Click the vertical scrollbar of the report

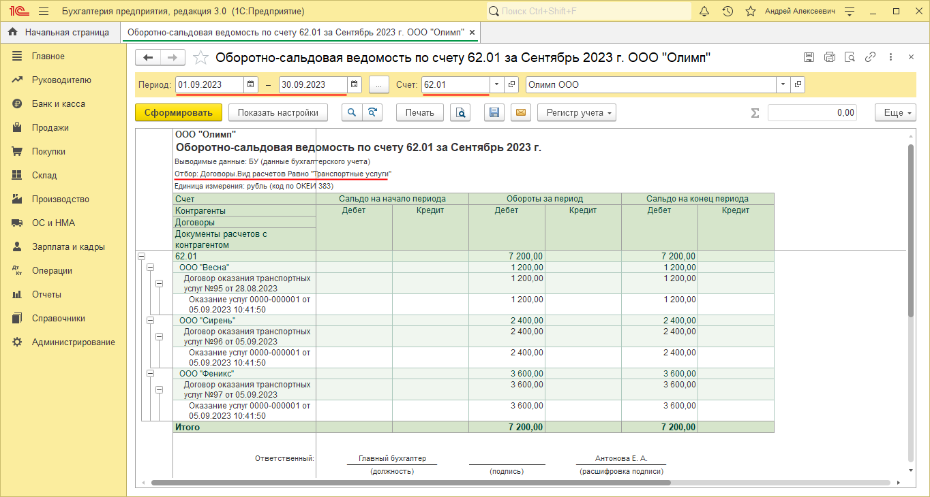tap(912, 230)
